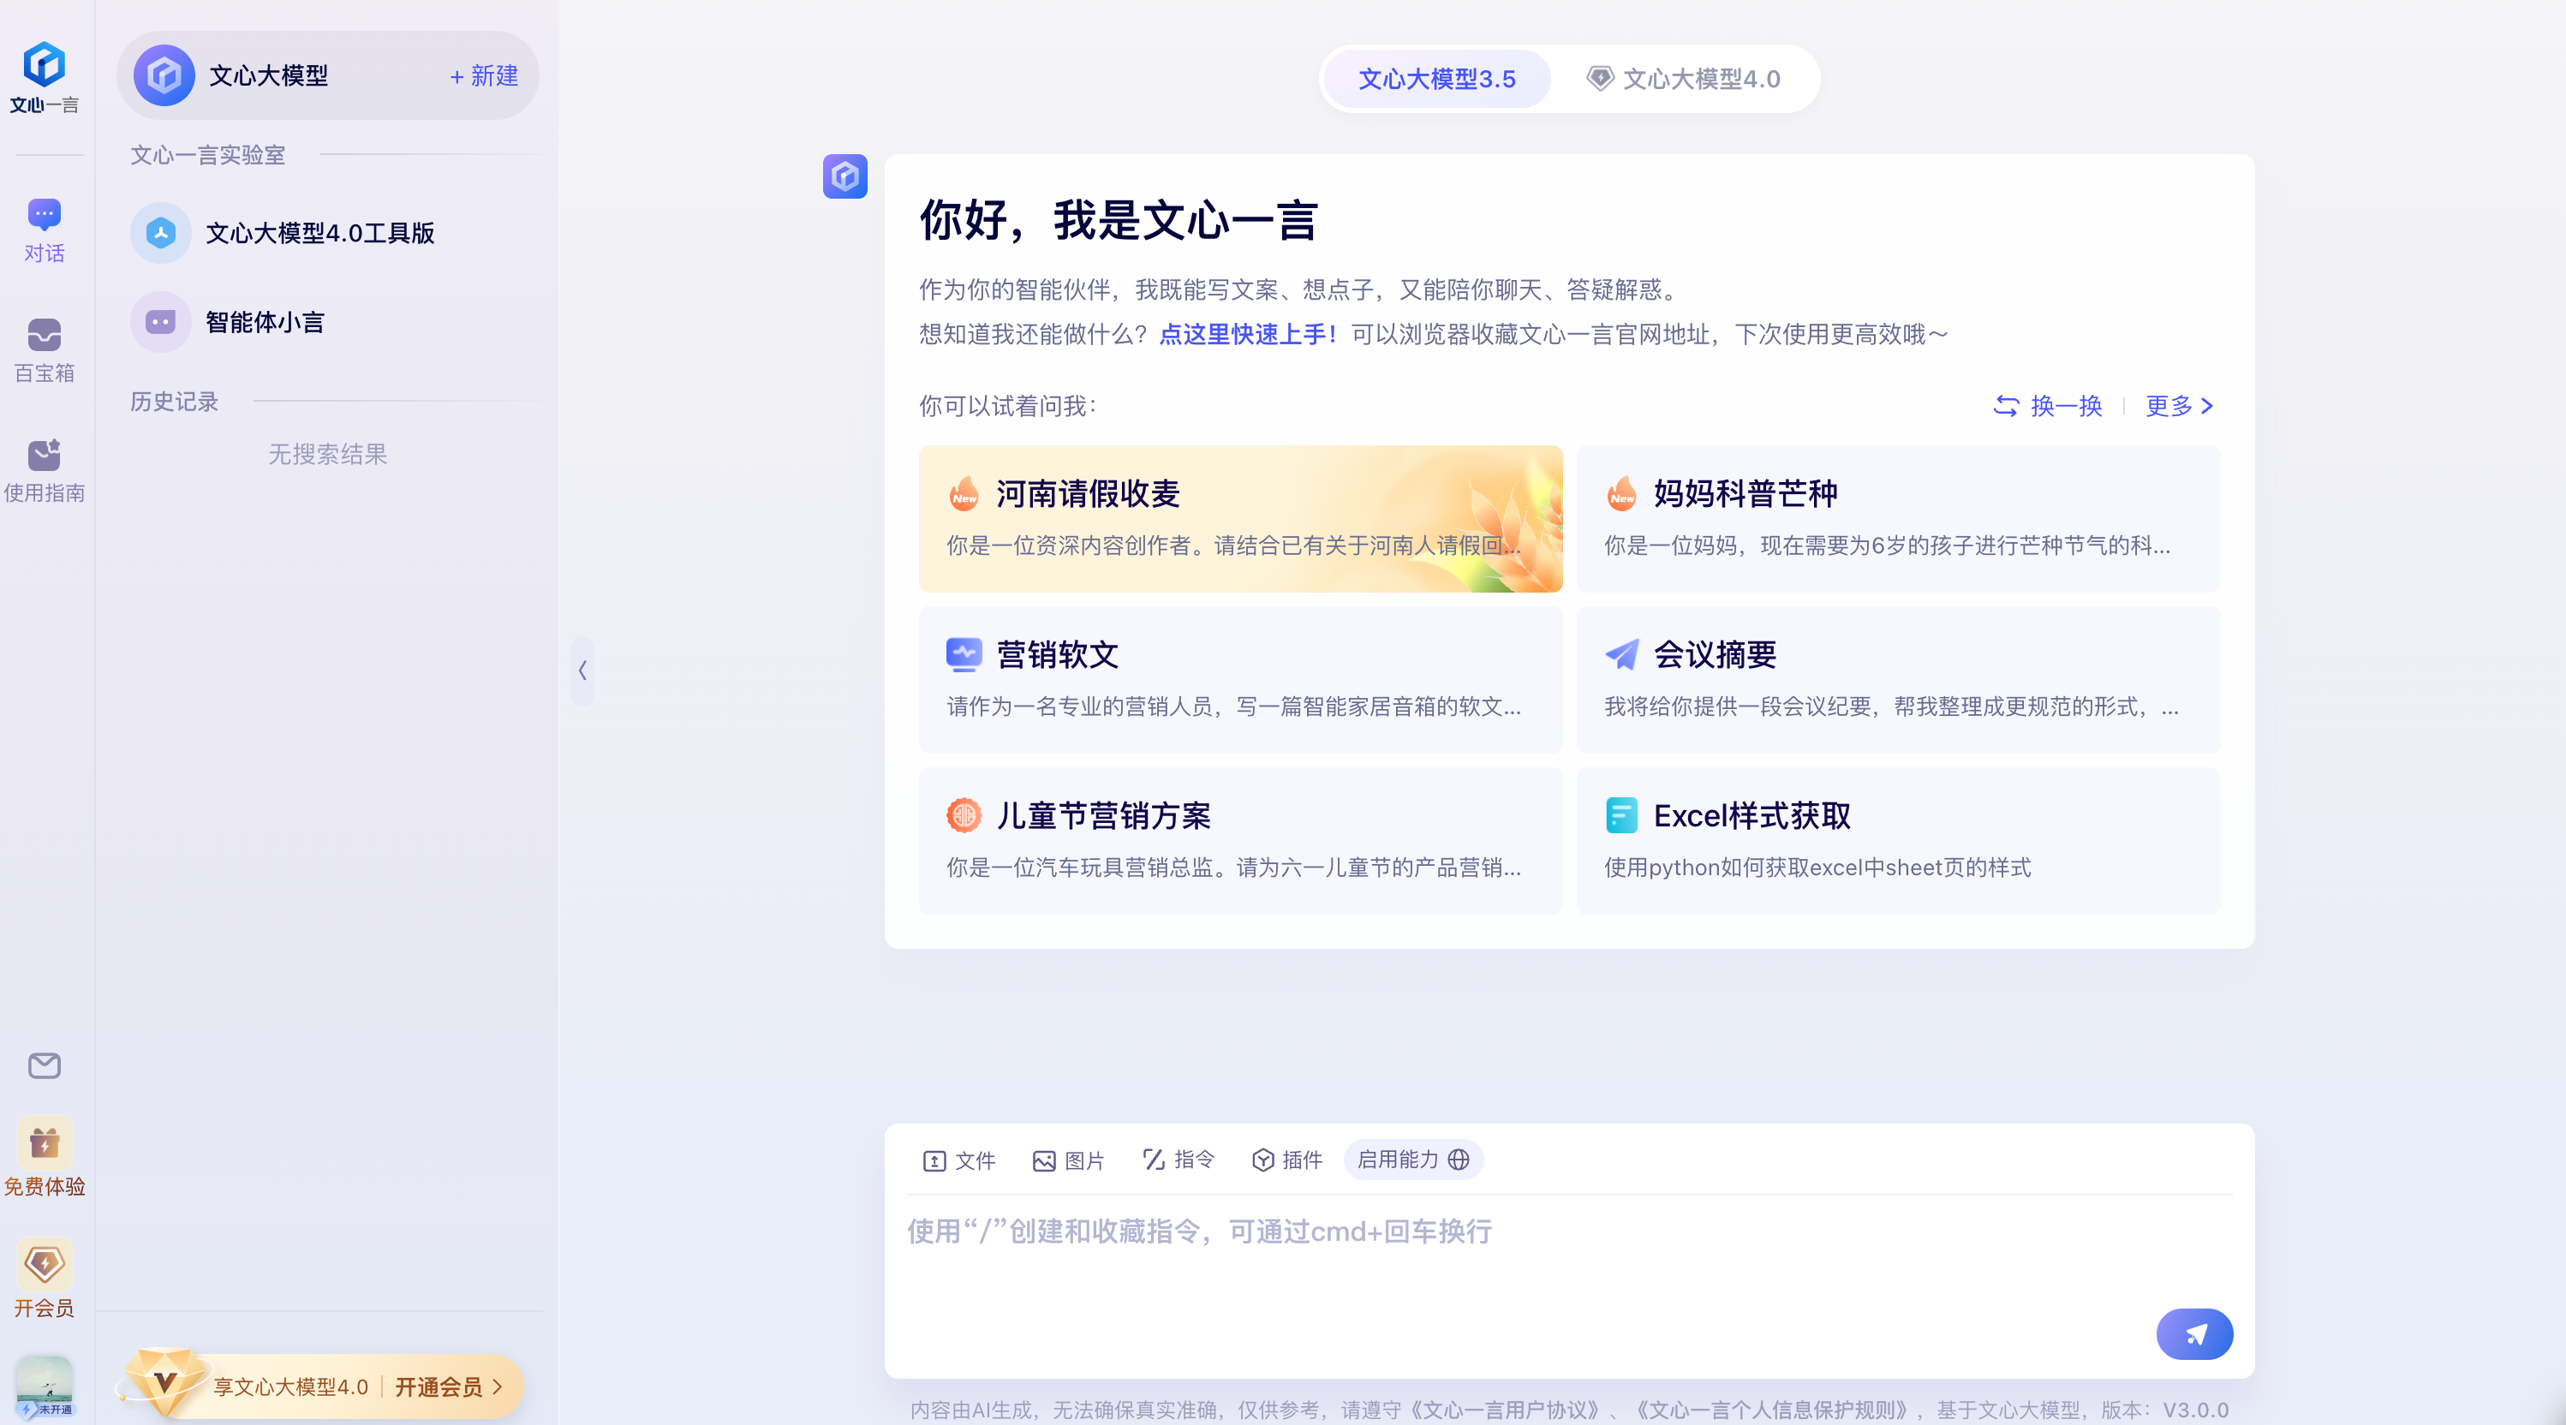Open the 使用指南 guide icon
The image size is (2566, 1425).
[44, 455]
